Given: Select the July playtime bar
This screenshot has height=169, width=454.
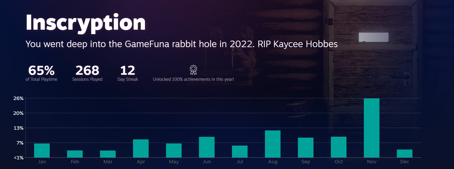Looking at the screenshot, I should pos(240,152).
